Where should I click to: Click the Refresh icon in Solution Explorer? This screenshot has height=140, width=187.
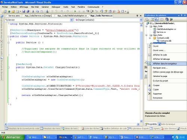pyautogui.click(x=152, y=19)
